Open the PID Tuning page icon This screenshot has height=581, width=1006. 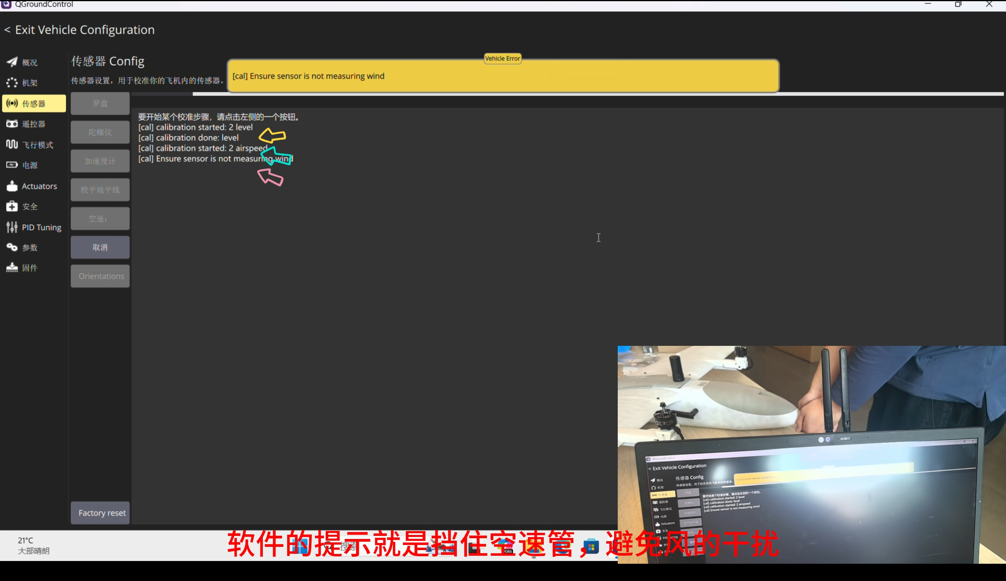[12, 227]
